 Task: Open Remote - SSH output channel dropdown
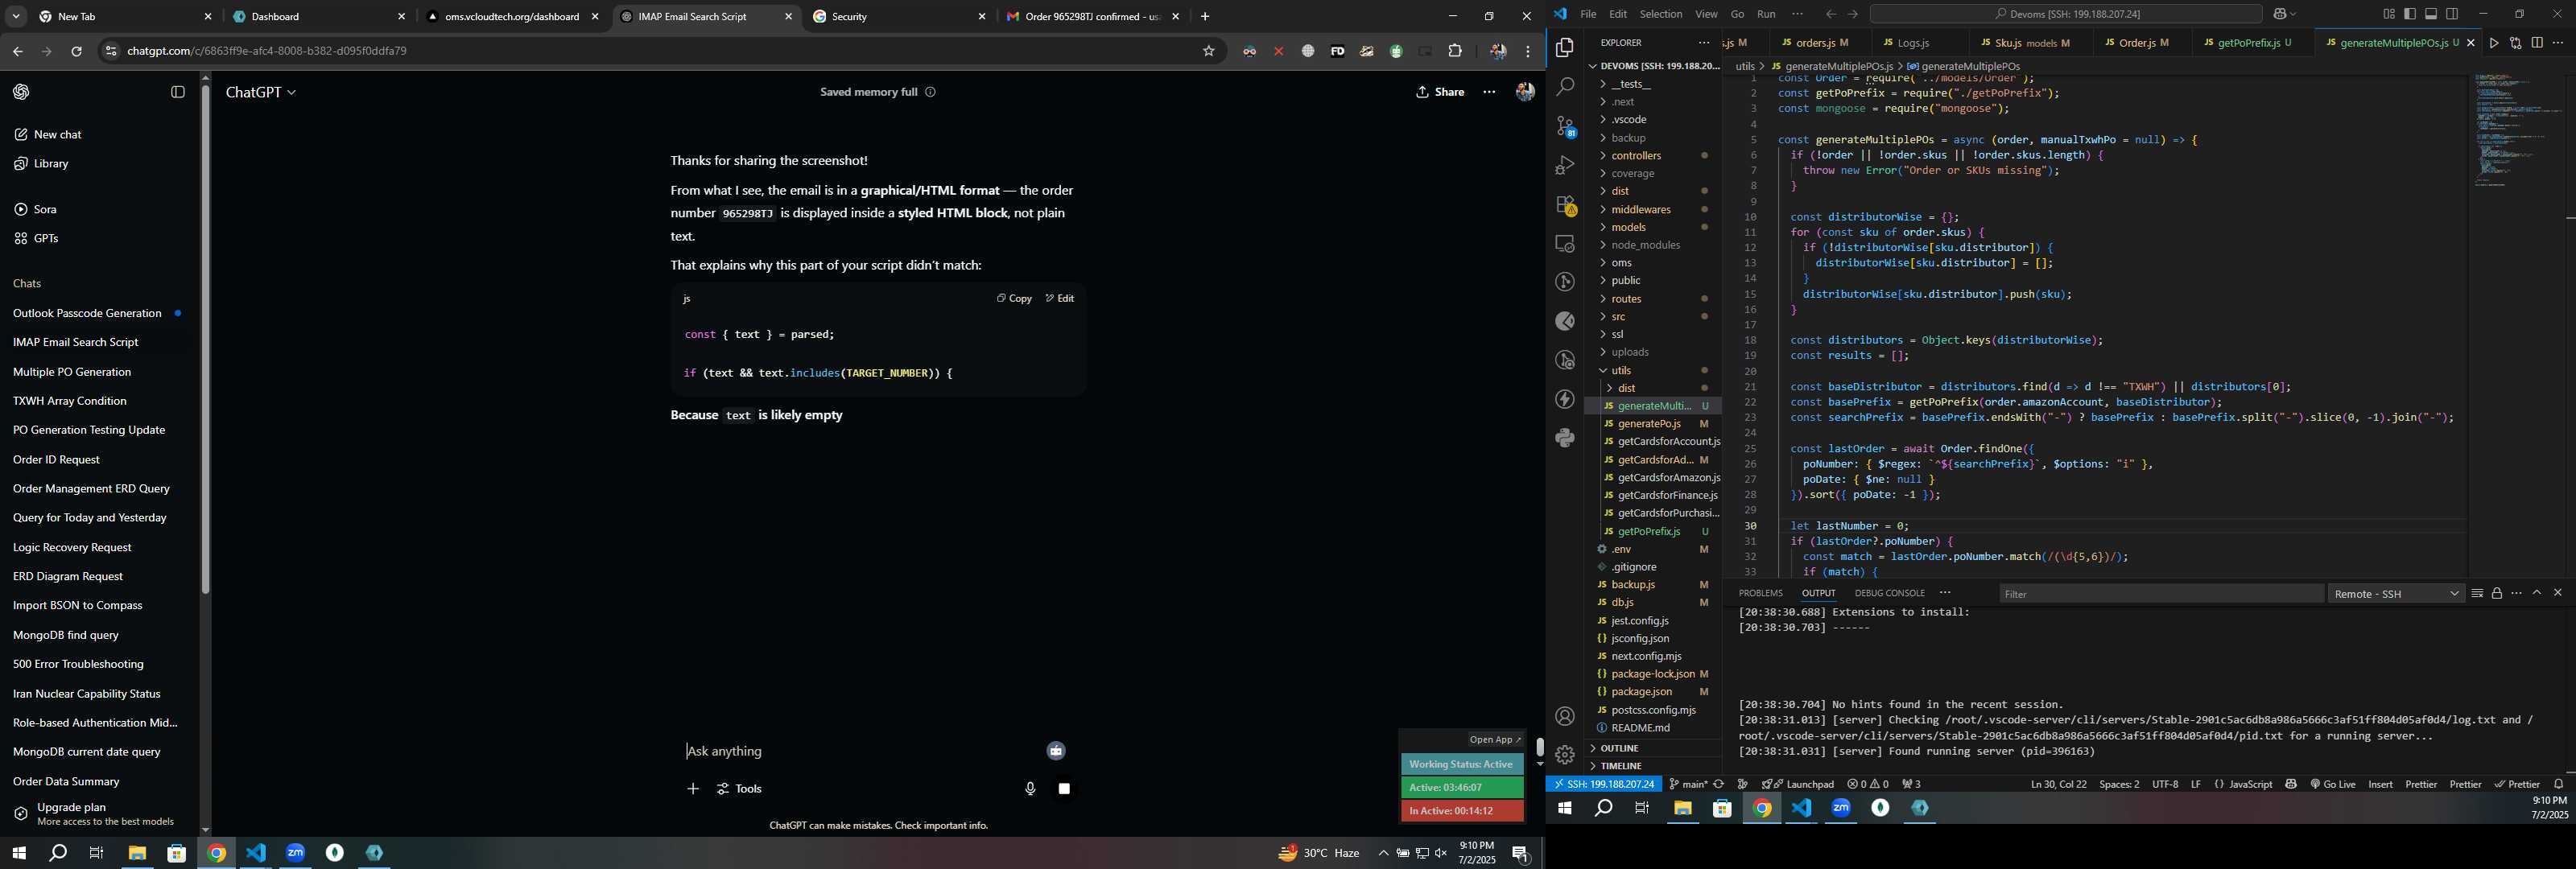click(2396, 594)
